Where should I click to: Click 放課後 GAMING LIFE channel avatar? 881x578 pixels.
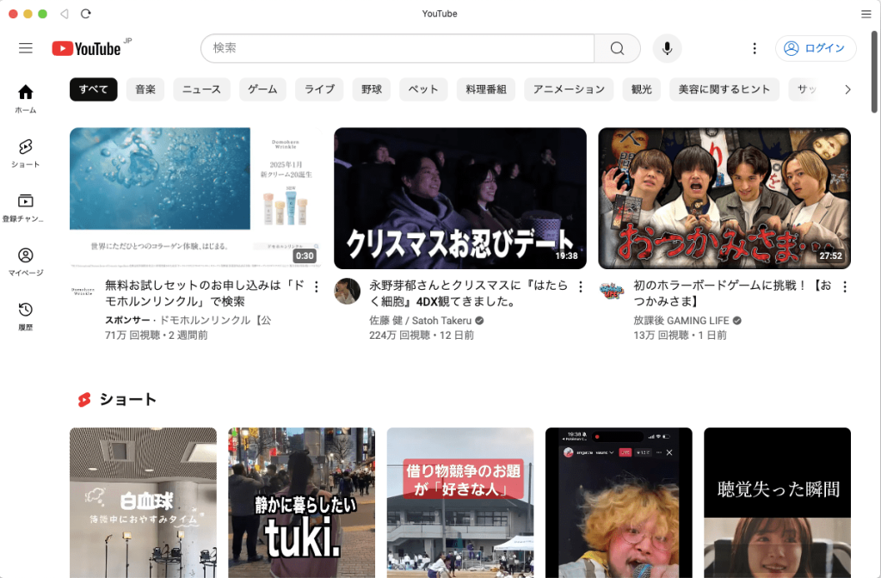(612, 291)
